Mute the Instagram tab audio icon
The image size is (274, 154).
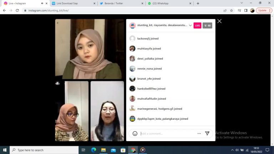[x=42, y=3]
